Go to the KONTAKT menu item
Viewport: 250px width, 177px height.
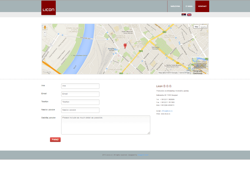pyautogui.click(x=202, y=6)
